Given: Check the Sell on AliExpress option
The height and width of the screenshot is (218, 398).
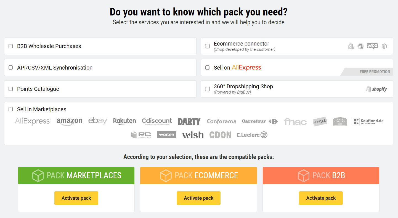Looking at the screenshot, I should pos(207,68).
